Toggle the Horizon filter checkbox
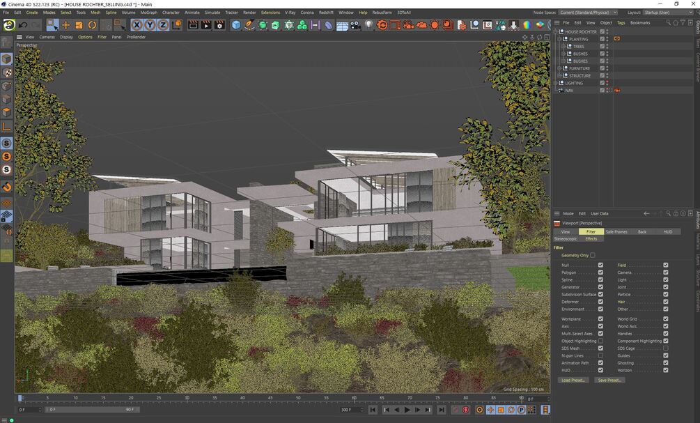Viewport: 700px width, 423px height. (x=666, y=370)
